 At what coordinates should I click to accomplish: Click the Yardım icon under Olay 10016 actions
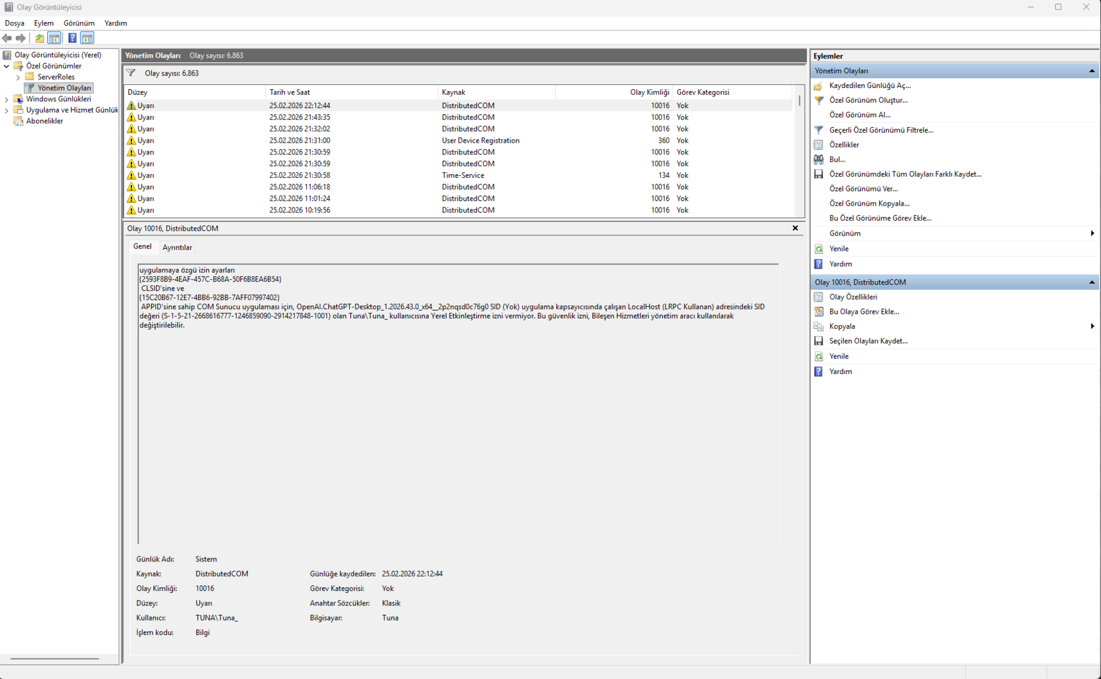819,372
